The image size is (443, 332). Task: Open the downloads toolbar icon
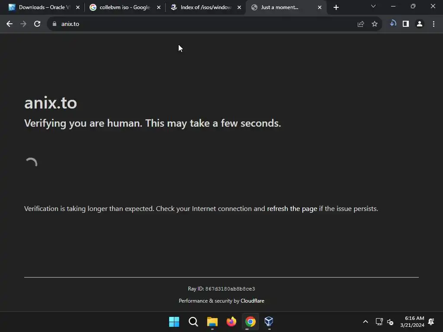[393, 24]
